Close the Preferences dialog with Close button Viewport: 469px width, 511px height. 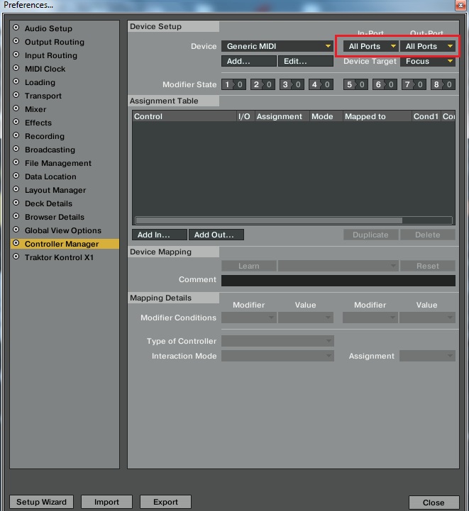(434, 502)
